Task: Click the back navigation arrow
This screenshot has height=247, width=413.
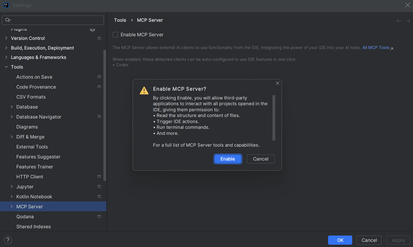Action: click(x=399, y=21)
